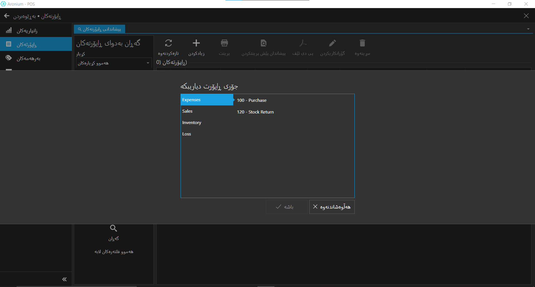The image size is (535, 287).
Task: Click the printer icon
Action: (x=224, y=43)
